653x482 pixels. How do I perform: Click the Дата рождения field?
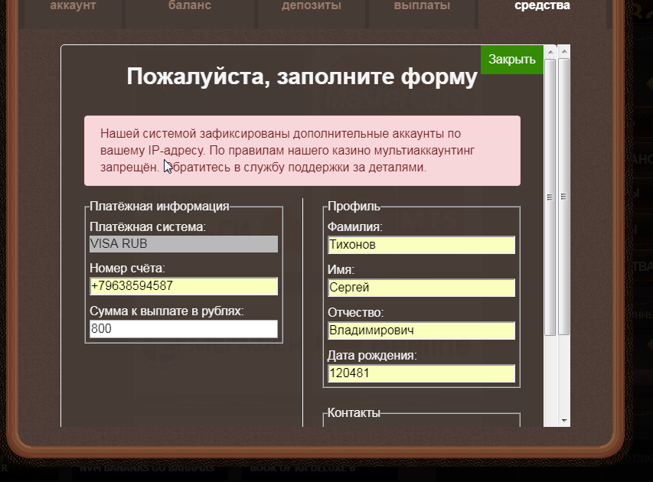click(x=422, y=373)
